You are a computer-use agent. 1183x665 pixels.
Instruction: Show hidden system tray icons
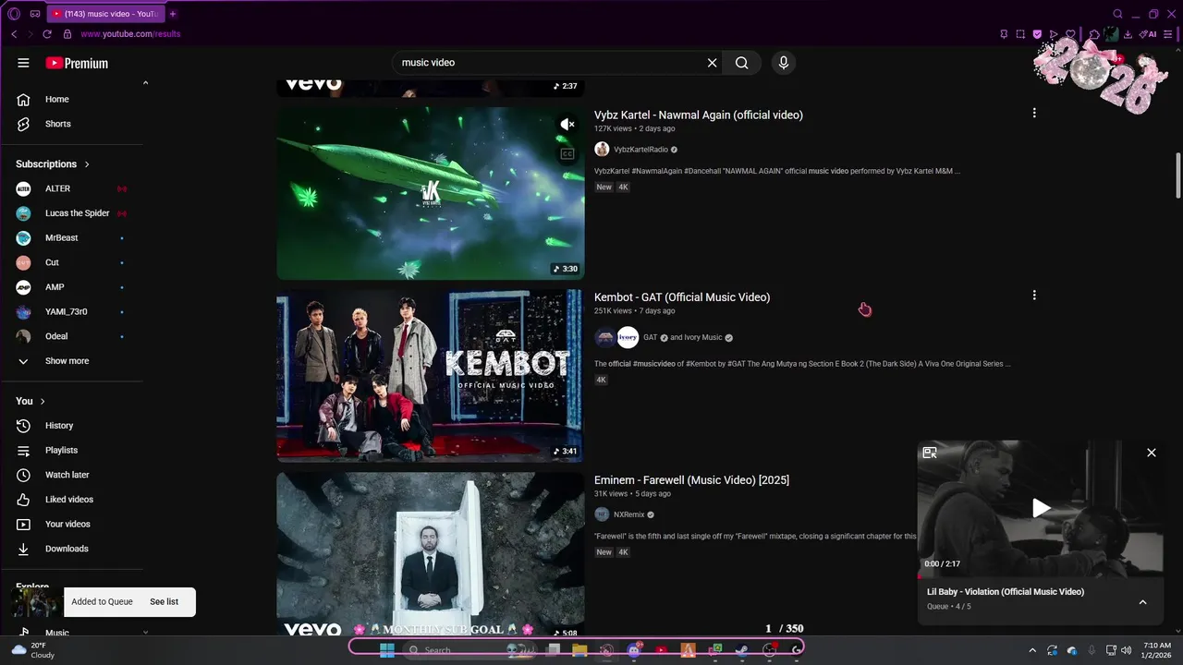[1032, 650]
